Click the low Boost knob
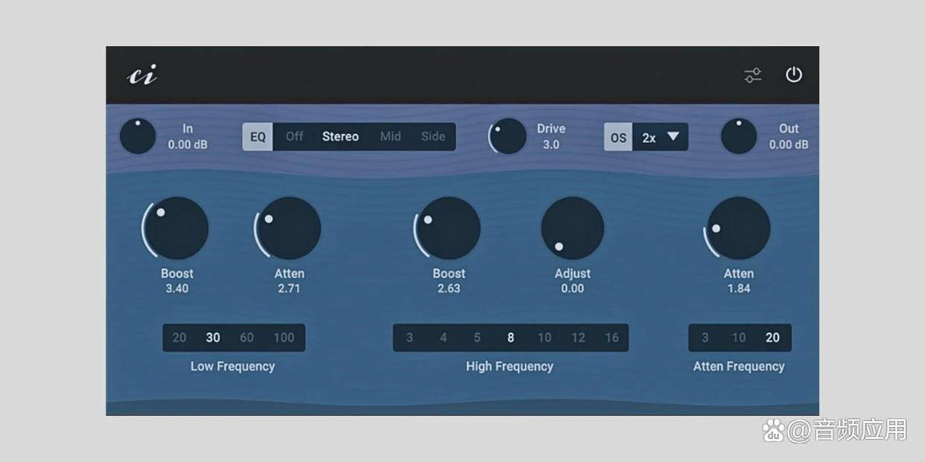 coord(177,228)
